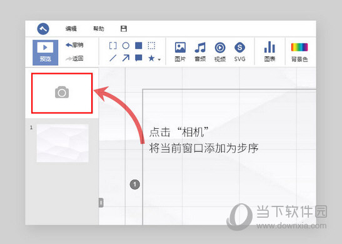Viewport: 342px width, 244px height.
Task: Start the 预览 preview button
Action: point(46,53)
